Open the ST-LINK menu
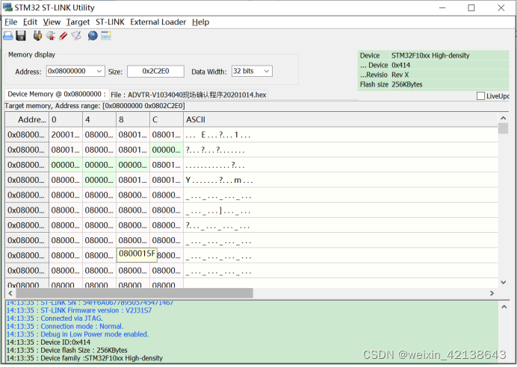Image resolution: width=517 pixels, height=367 pixels. pyautogui.click(x=110, y=22)
